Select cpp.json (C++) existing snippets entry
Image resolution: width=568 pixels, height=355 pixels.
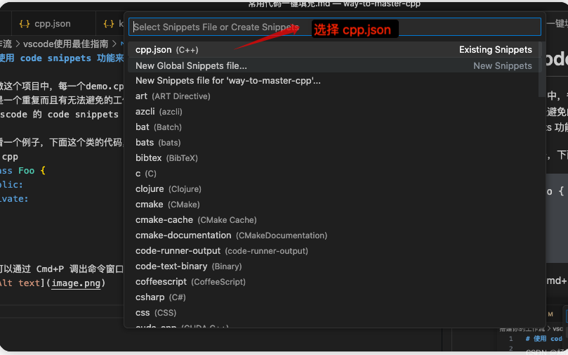click(x=333, y=50)
